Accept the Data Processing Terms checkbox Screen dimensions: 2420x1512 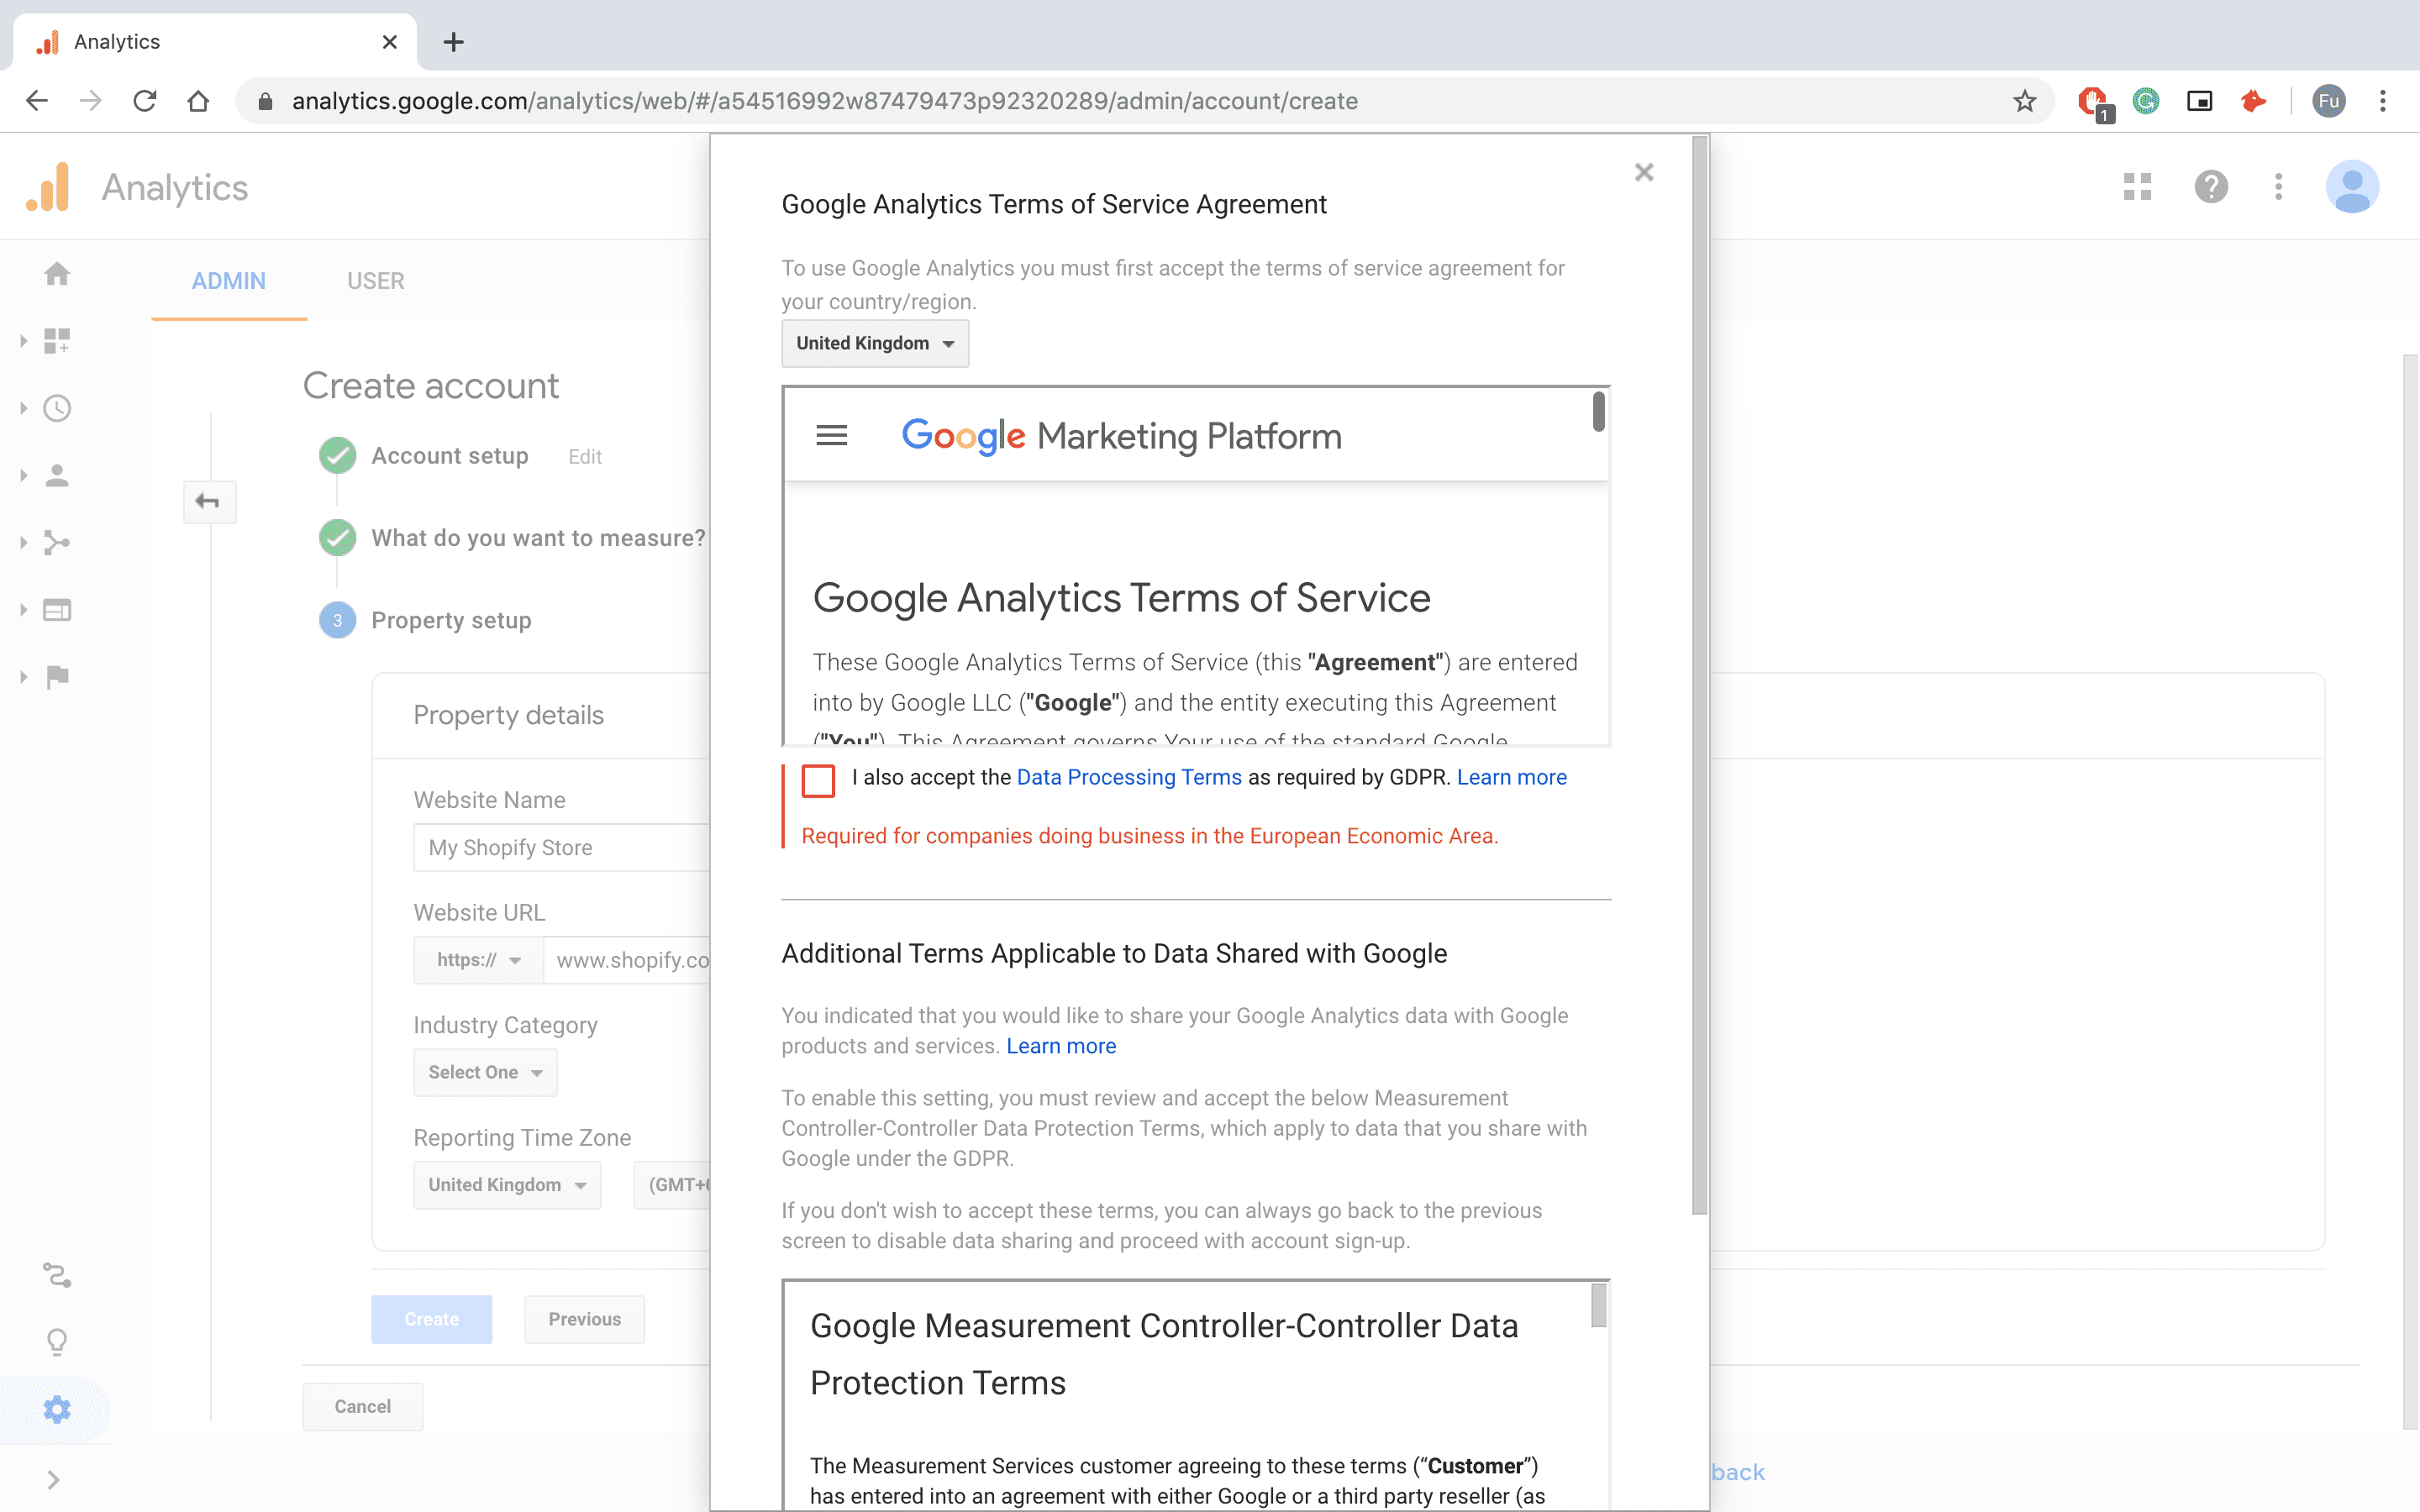click(x=818, y=780)
